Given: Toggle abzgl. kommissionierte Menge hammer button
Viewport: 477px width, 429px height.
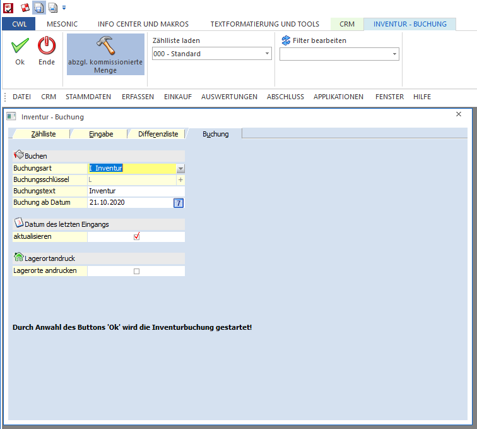Looking at the screenshot, I should pos(105,54).
